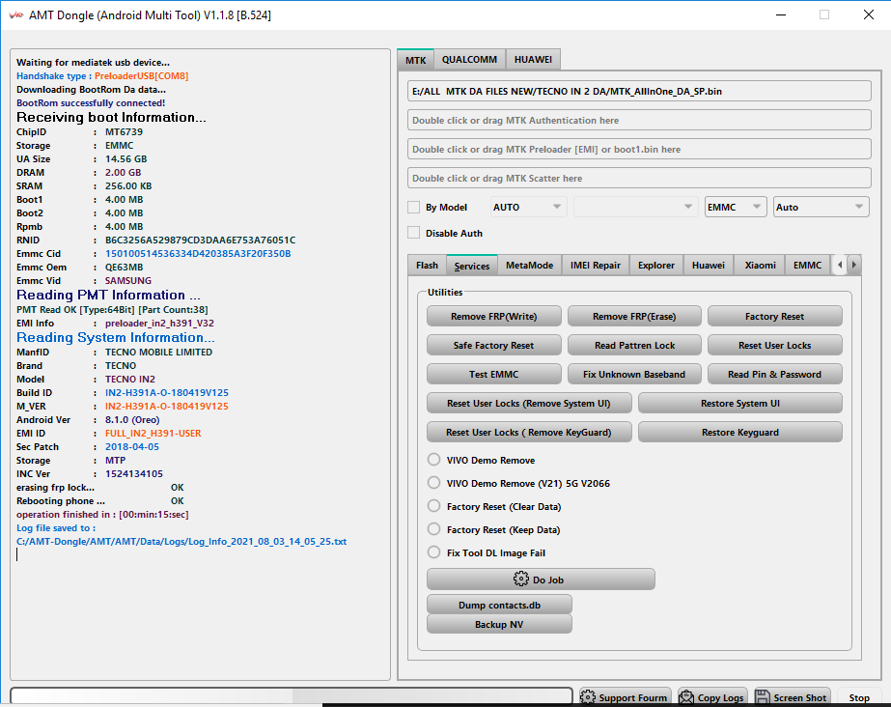Click Read Pin & Password
The height and width of the screenshot is (707, 891).
[774, 374]
